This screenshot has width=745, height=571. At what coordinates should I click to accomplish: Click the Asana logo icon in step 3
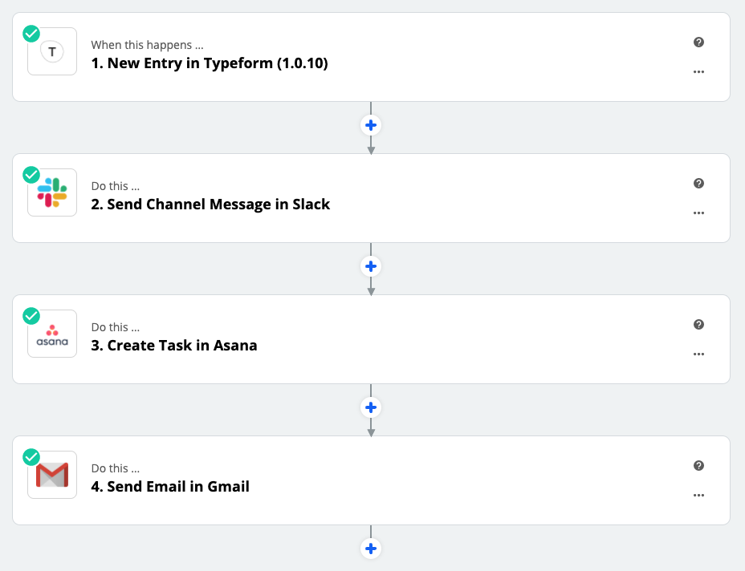pyautogui.click(x=52, y=334)
